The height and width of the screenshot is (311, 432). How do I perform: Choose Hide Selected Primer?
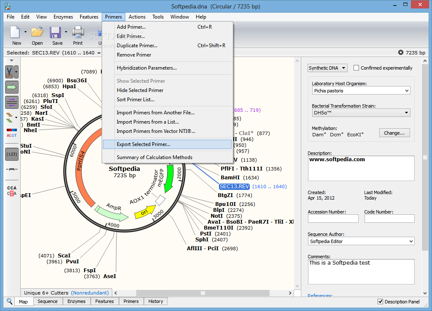[167, 90]
